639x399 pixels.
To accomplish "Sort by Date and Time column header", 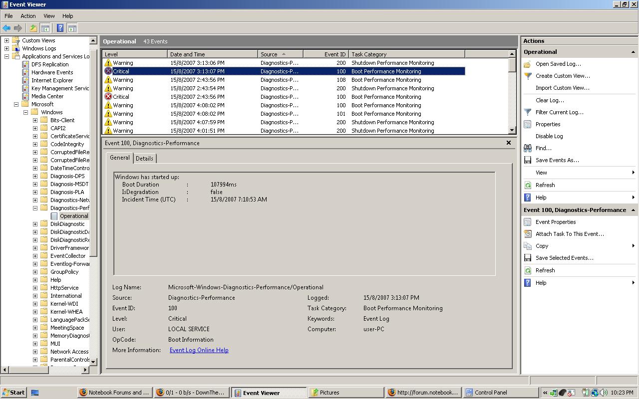I will [213, 54].
